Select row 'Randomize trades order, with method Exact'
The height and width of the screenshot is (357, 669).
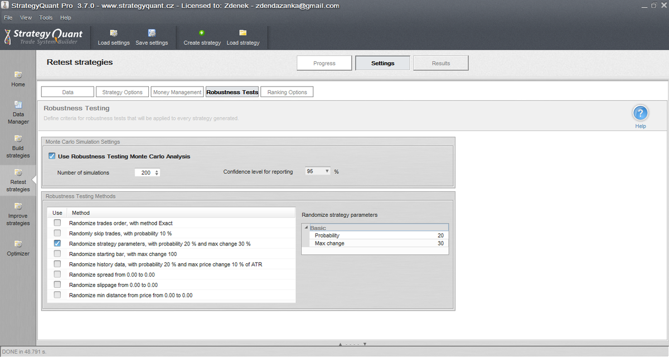(x=121, y=223)
